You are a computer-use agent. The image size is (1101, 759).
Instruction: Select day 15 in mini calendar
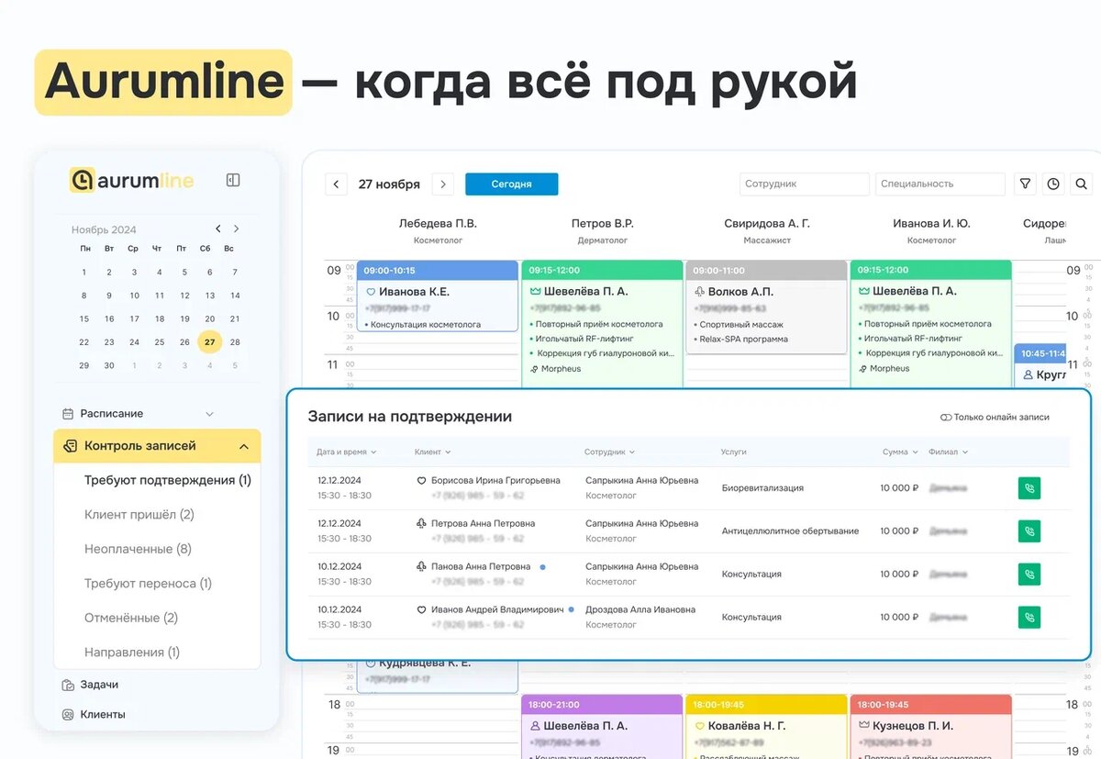point(84,319)
